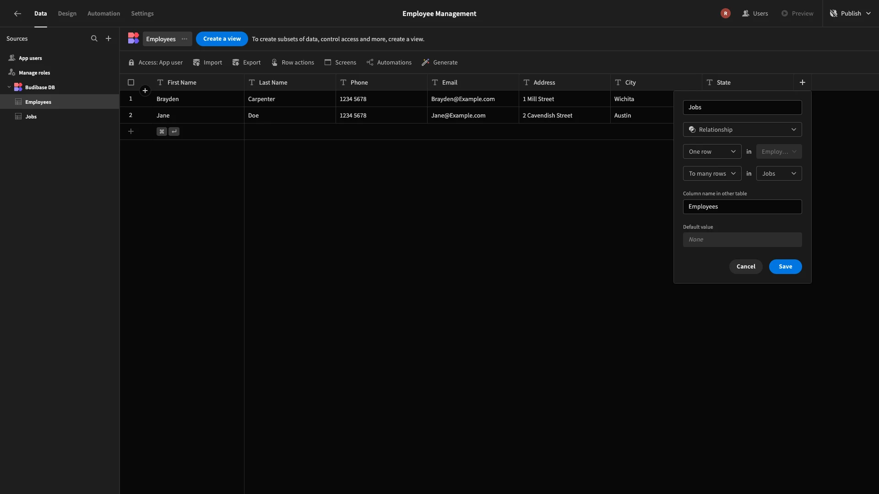Open the Publish dropdown menu

[851, 14]
